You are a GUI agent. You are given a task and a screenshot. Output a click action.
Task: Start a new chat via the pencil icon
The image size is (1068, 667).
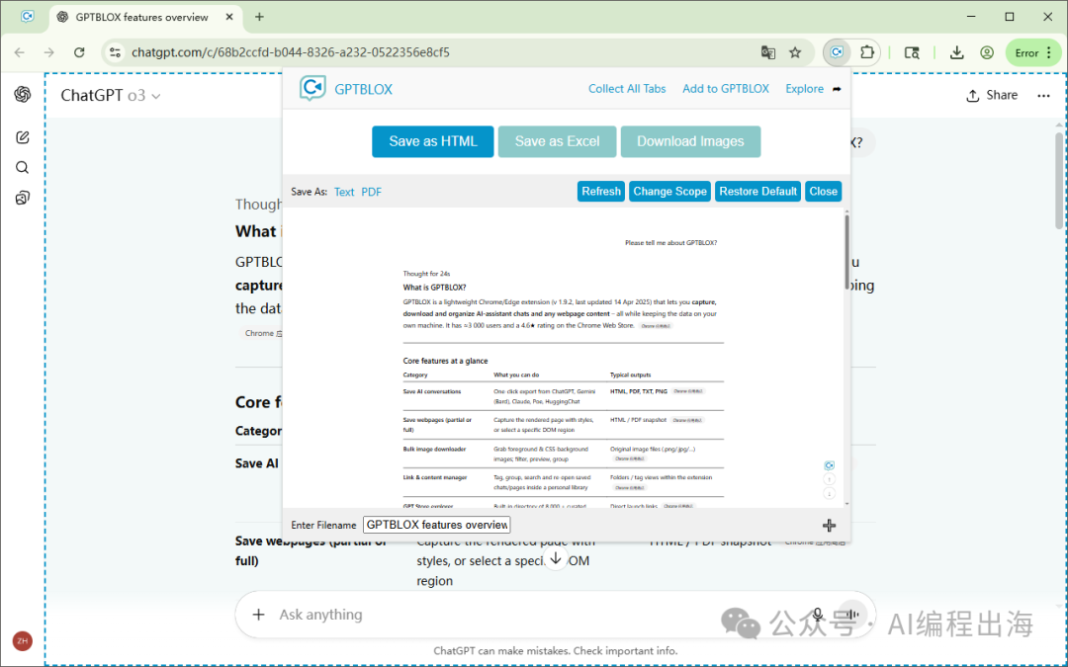pyautogui.click(x=23, y=137)
